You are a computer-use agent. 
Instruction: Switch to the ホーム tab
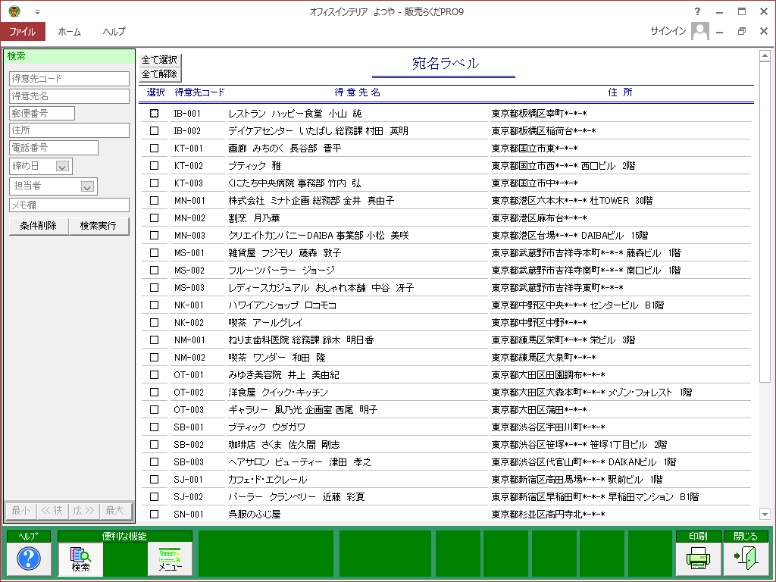click(x=69, y=31)
